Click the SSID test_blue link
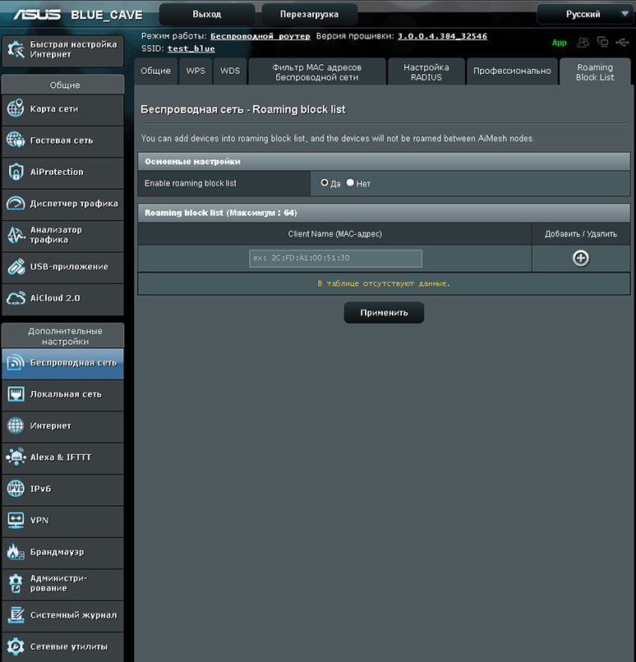The height and width of the screenshot is (662, 636). pos(191,48)
